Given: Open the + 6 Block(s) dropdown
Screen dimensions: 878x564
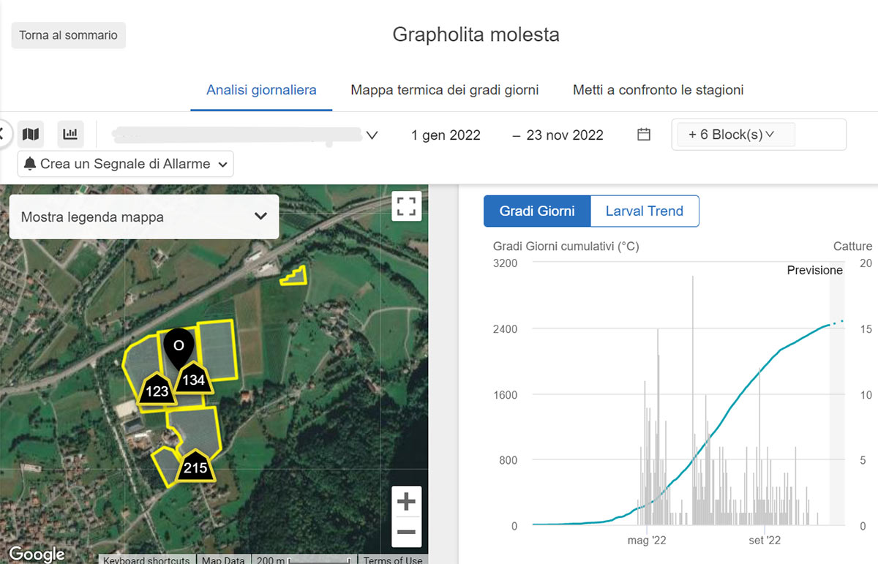Looking at the screenshot, I should pos(732,135).
